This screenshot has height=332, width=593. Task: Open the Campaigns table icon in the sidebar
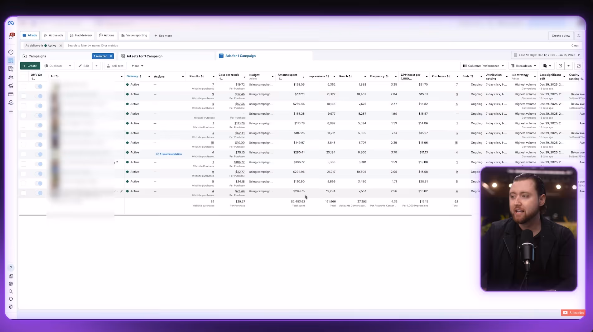point(11,60)
